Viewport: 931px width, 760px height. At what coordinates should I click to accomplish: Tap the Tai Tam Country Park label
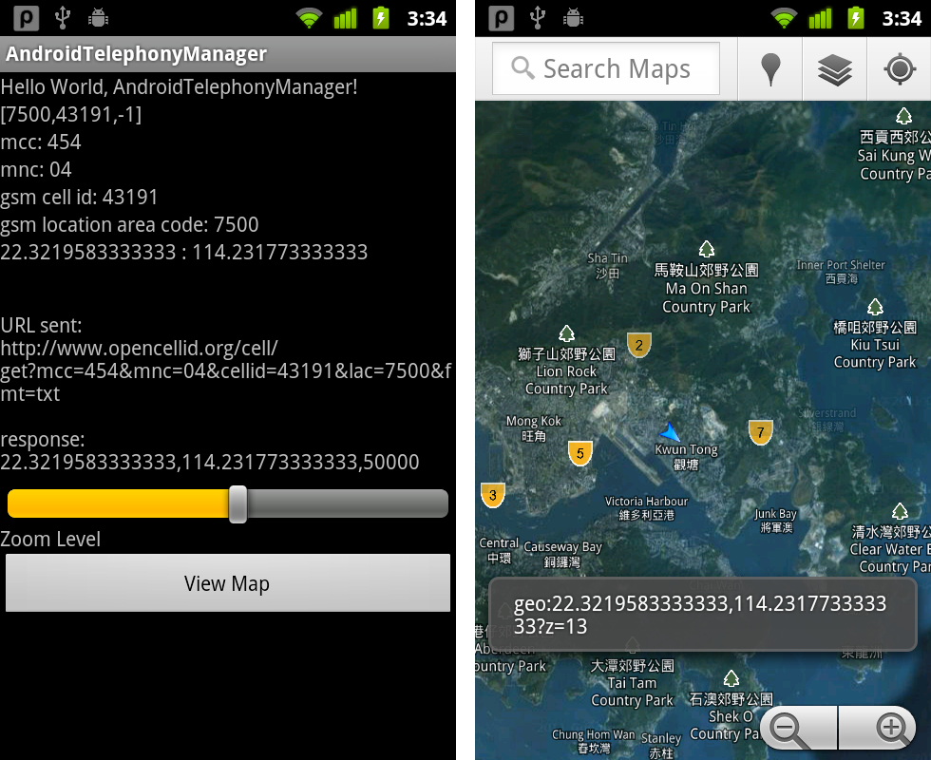[633, 683]
